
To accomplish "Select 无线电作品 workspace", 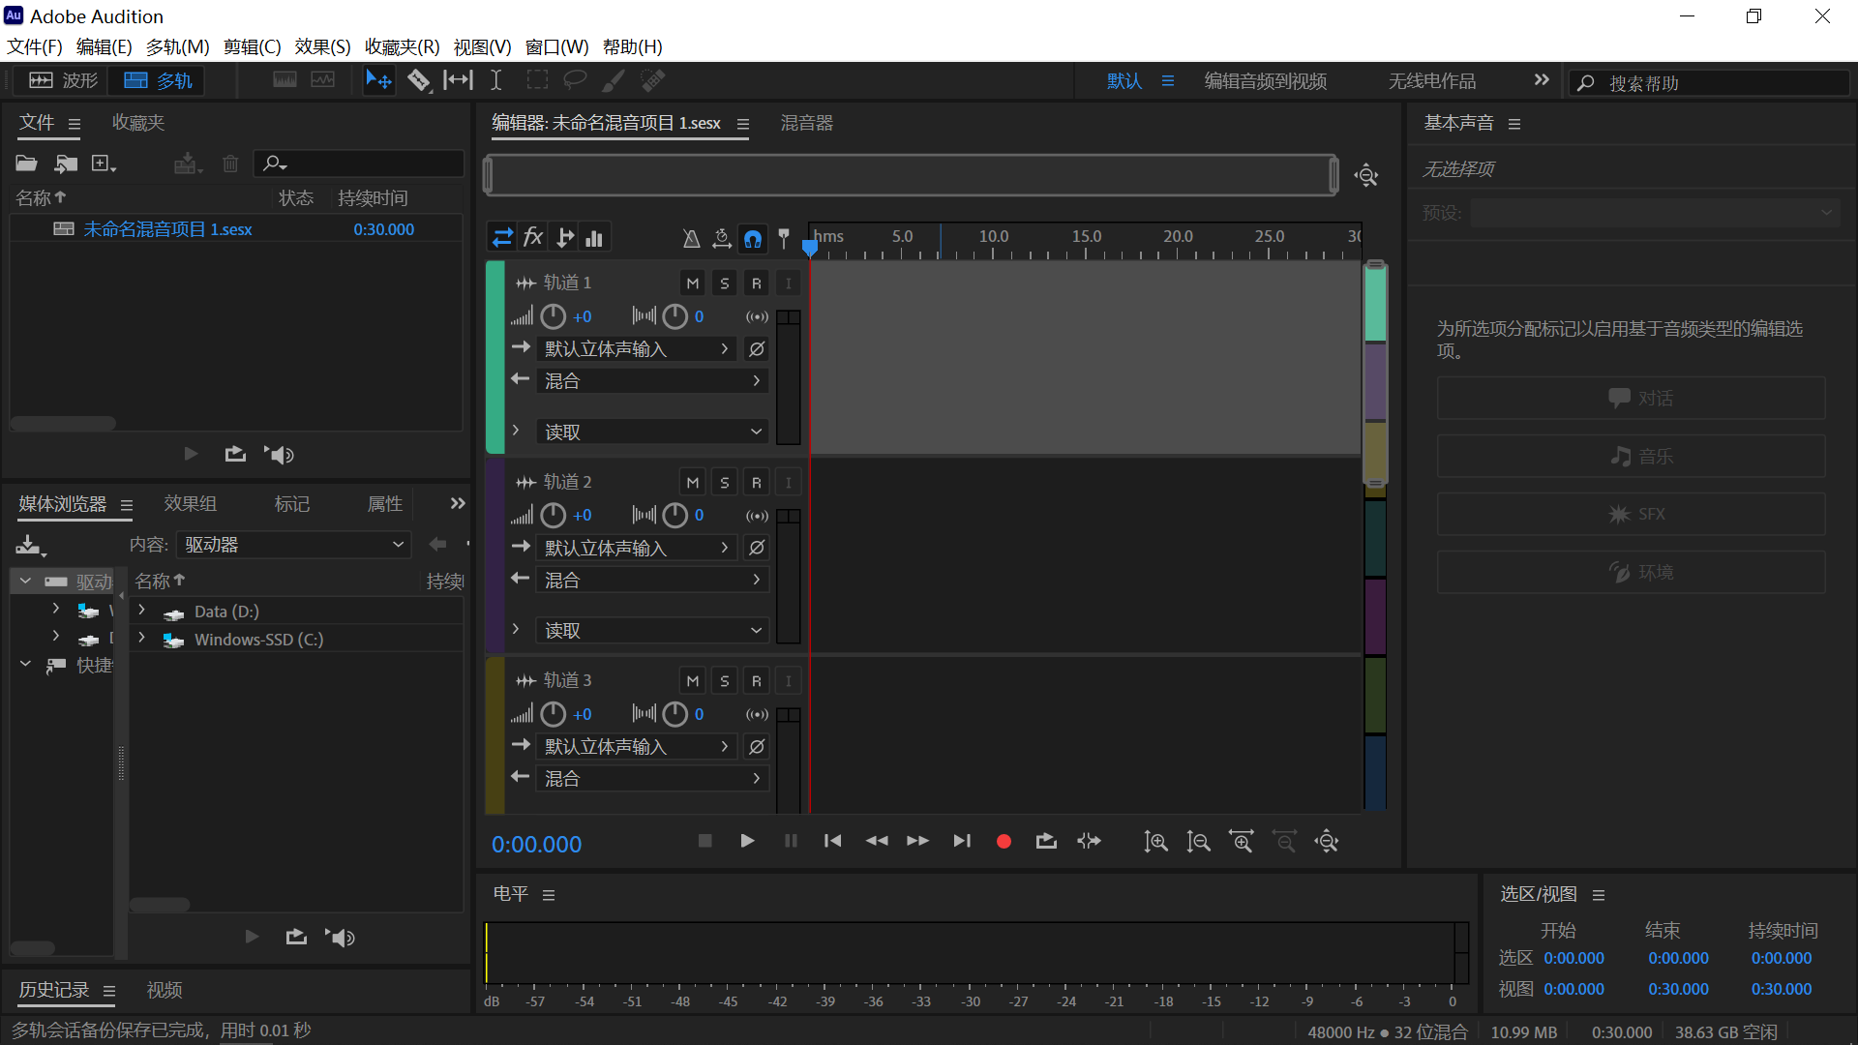I will click(1432, 81).
